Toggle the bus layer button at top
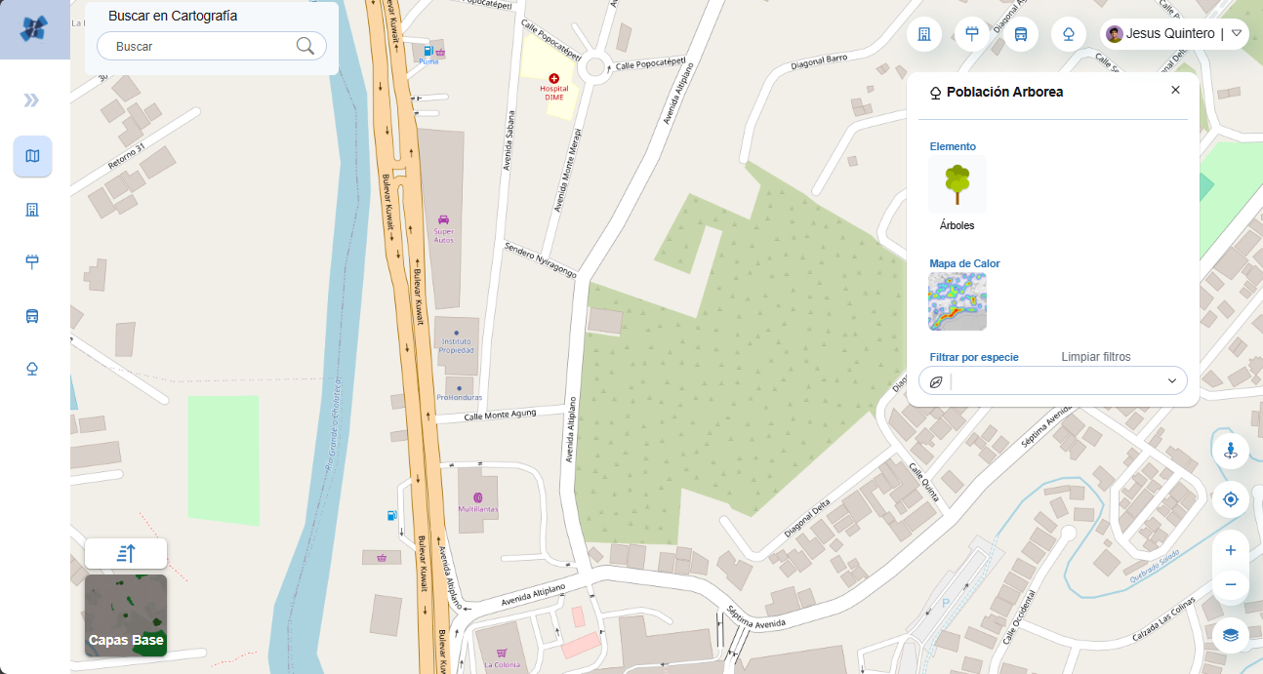The image size is (1263, 674). coord(1021,34)
